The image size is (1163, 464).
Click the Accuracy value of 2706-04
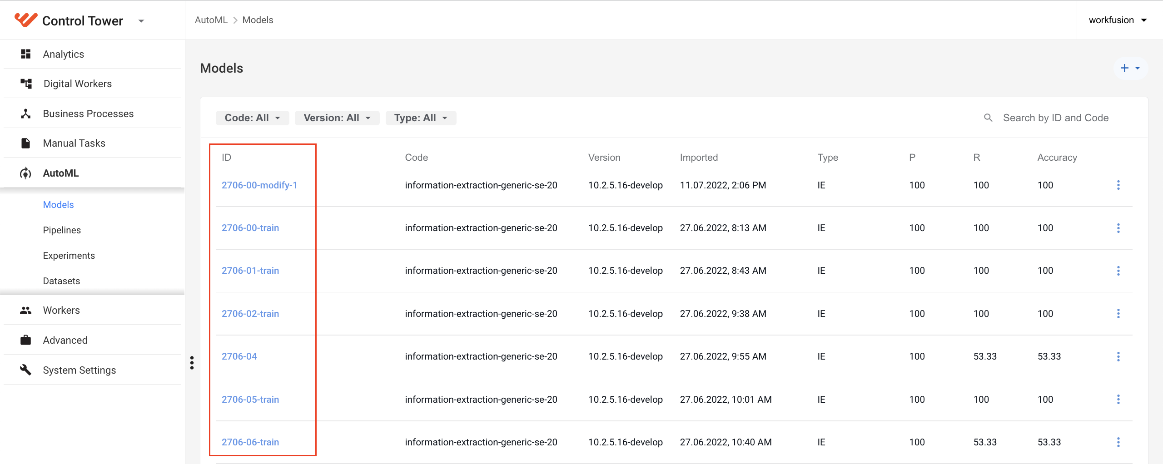(1049, 356)
